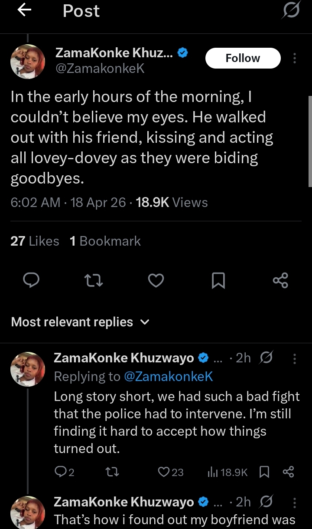Open main post author's profile picture
Screen dimensions: 312x529
click(28, 61)
